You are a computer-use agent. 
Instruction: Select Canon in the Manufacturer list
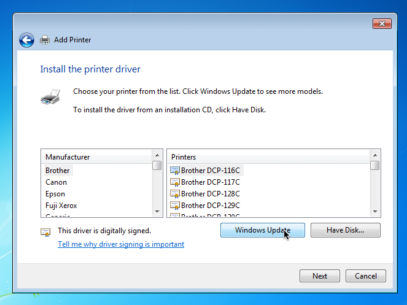[x=56, y=182]
